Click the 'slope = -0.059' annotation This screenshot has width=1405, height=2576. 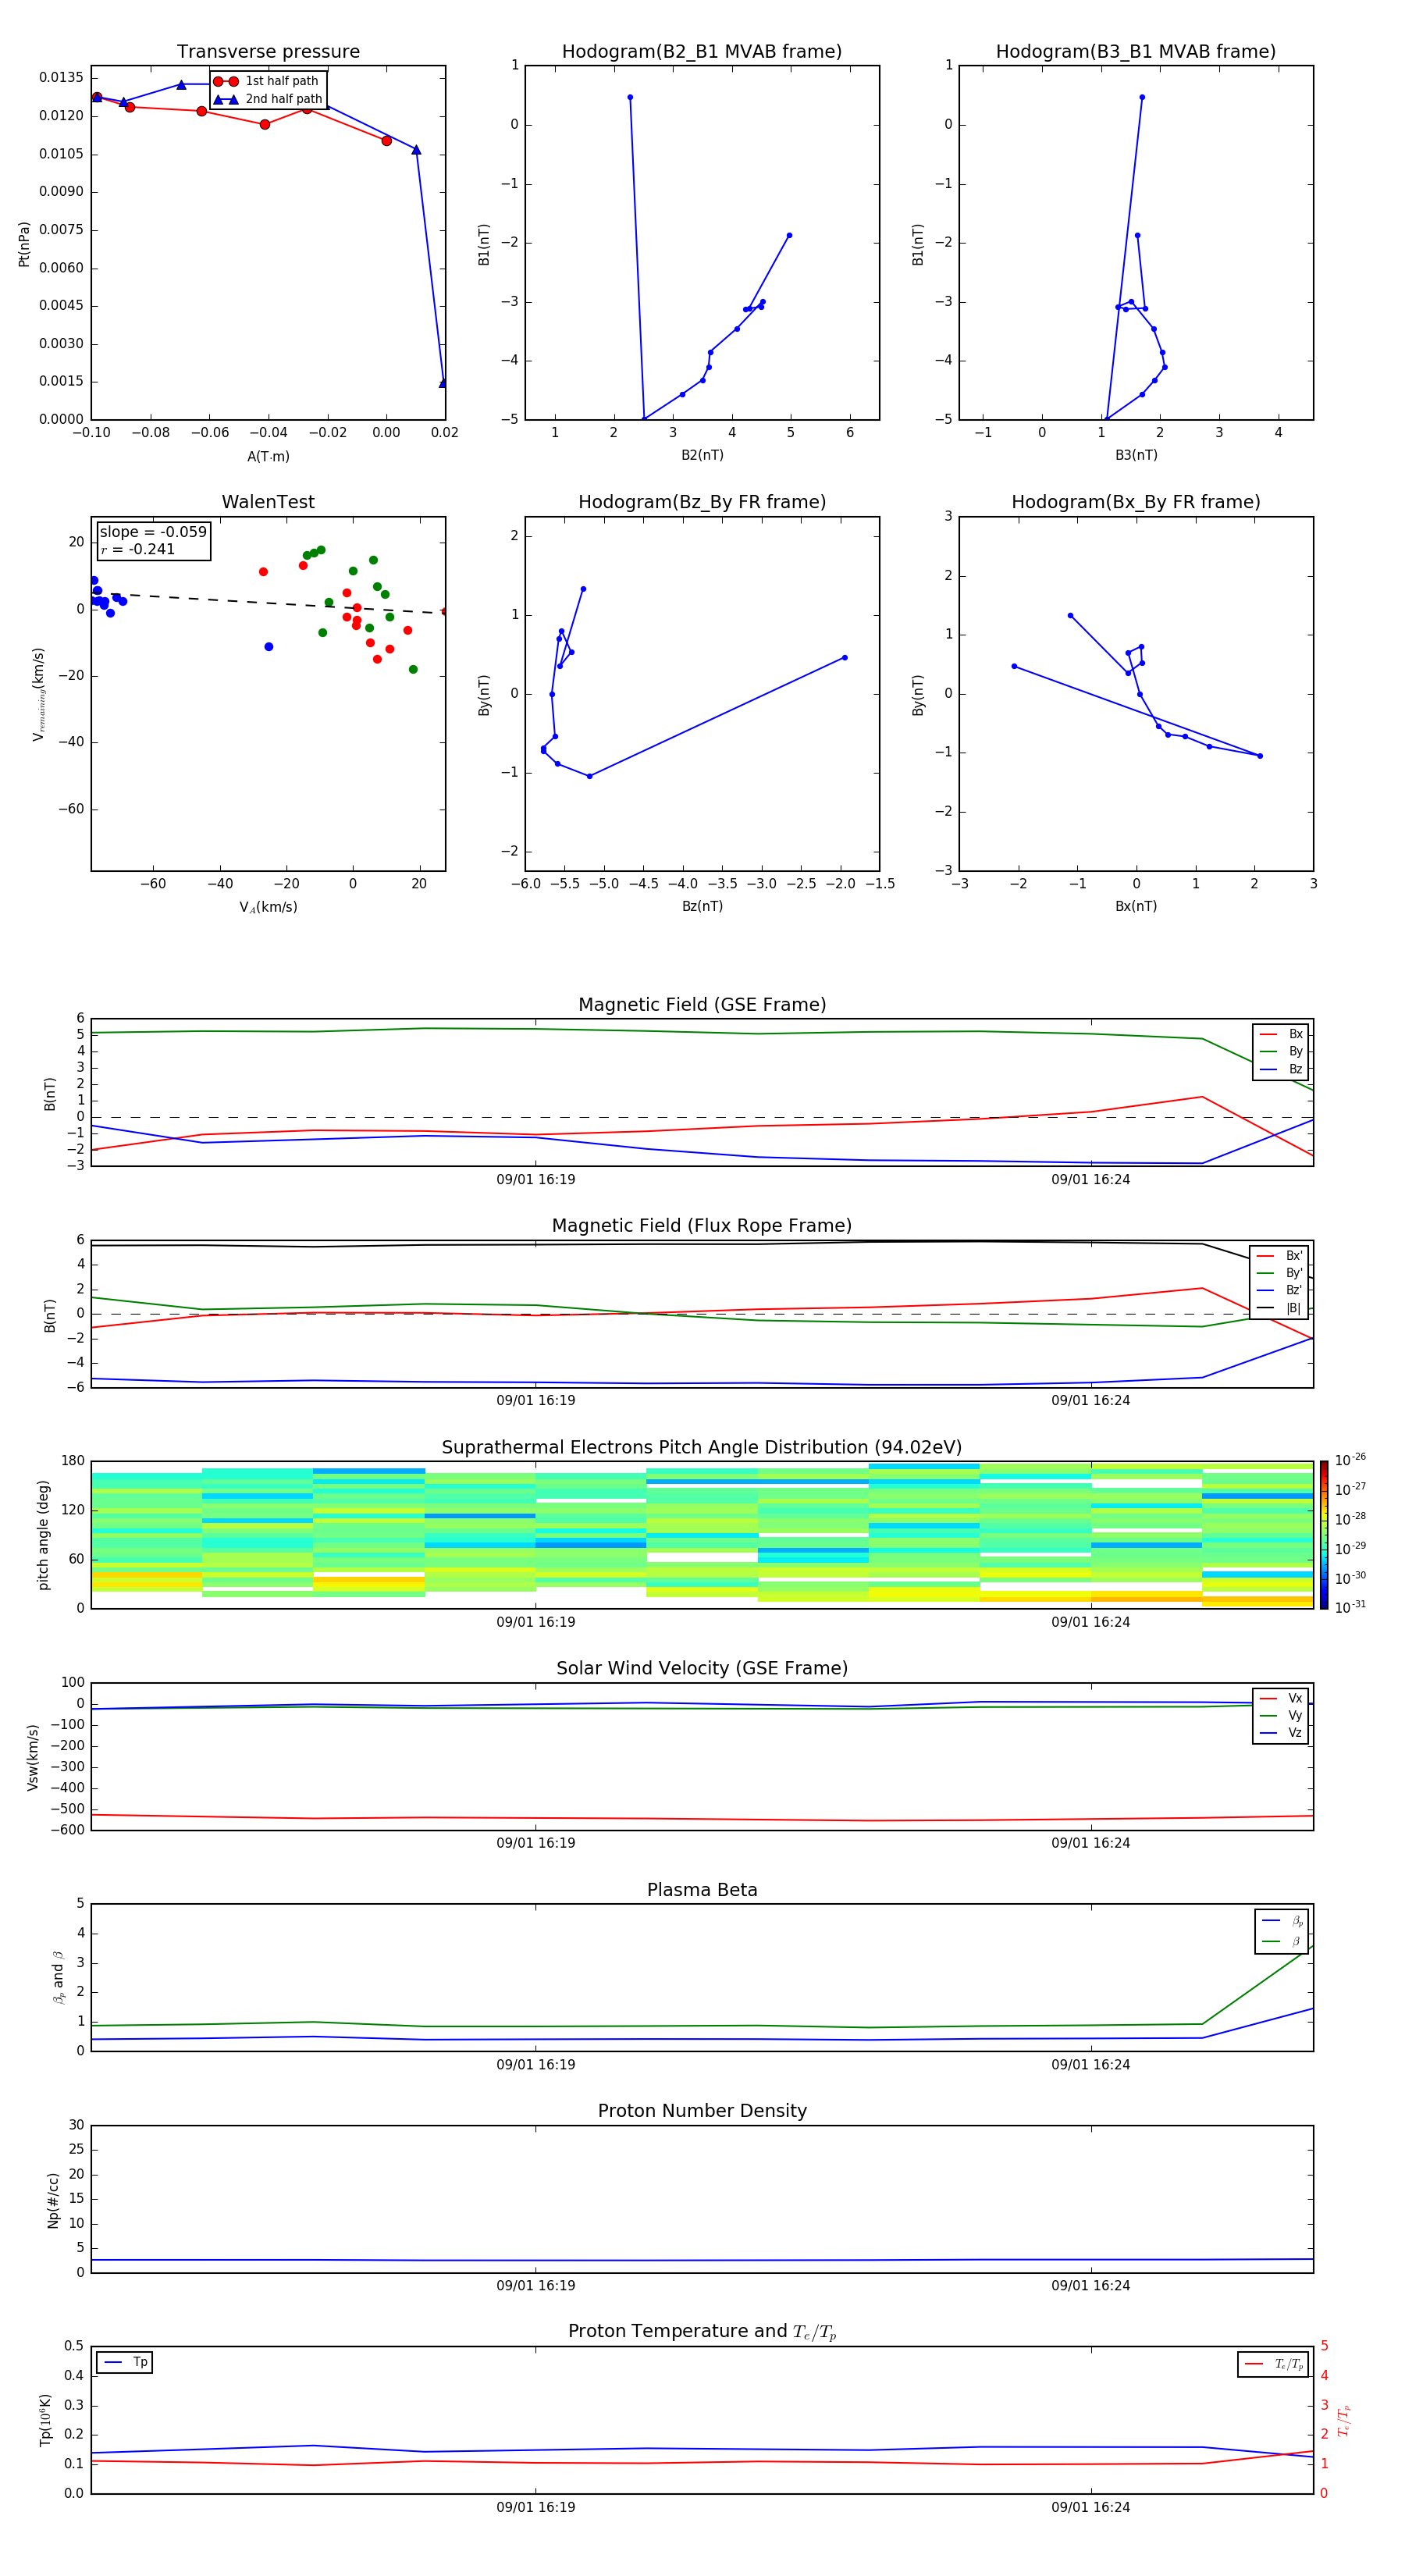[x=153, y=532]
